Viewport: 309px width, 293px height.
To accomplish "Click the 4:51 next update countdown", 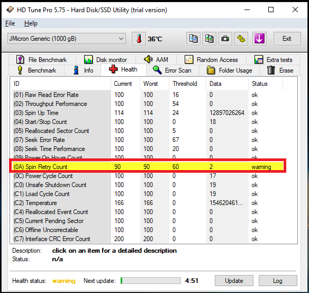I will pyautogui.click(x=192, y=281).
